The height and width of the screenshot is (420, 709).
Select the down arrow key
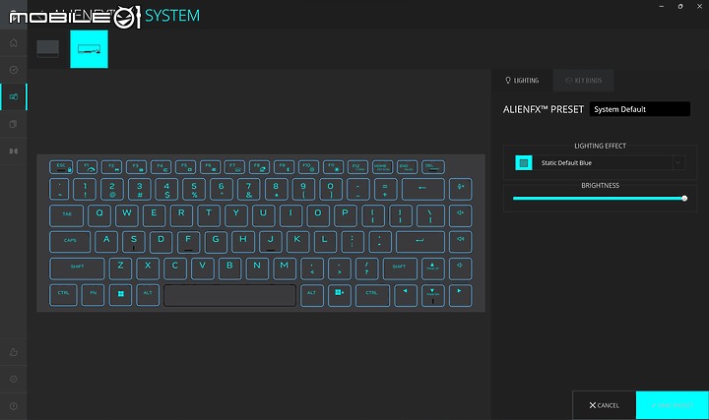pos(432,295)
